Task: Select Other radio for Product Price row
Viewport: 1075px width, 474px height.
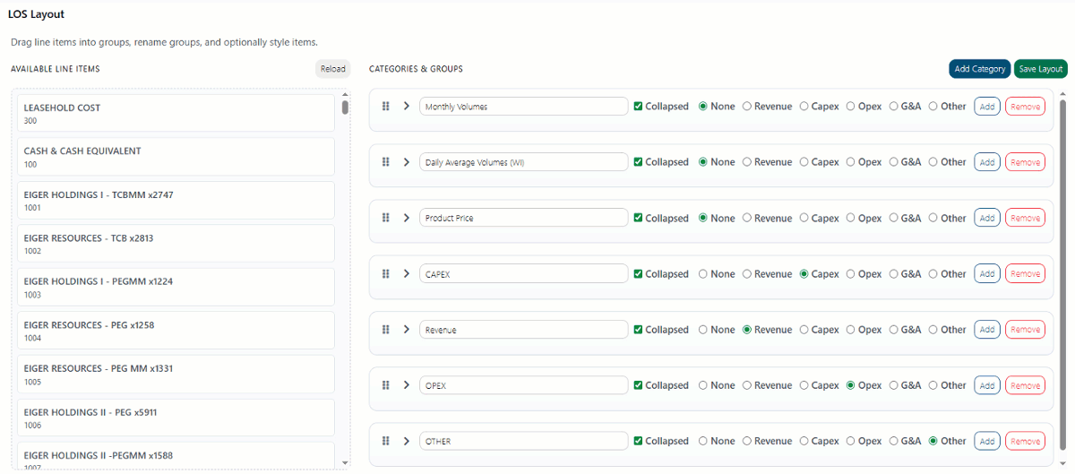Action: pyautogui.click(x=933, y=218)
